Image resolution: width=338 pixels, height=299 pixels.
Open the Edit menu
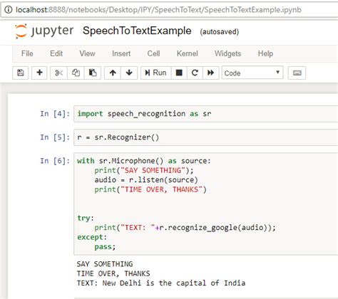[x=56, y=53]
